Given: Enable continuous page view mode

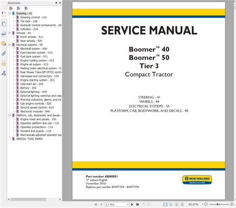Looking at the screenshot, I should (x=171, y=205).
